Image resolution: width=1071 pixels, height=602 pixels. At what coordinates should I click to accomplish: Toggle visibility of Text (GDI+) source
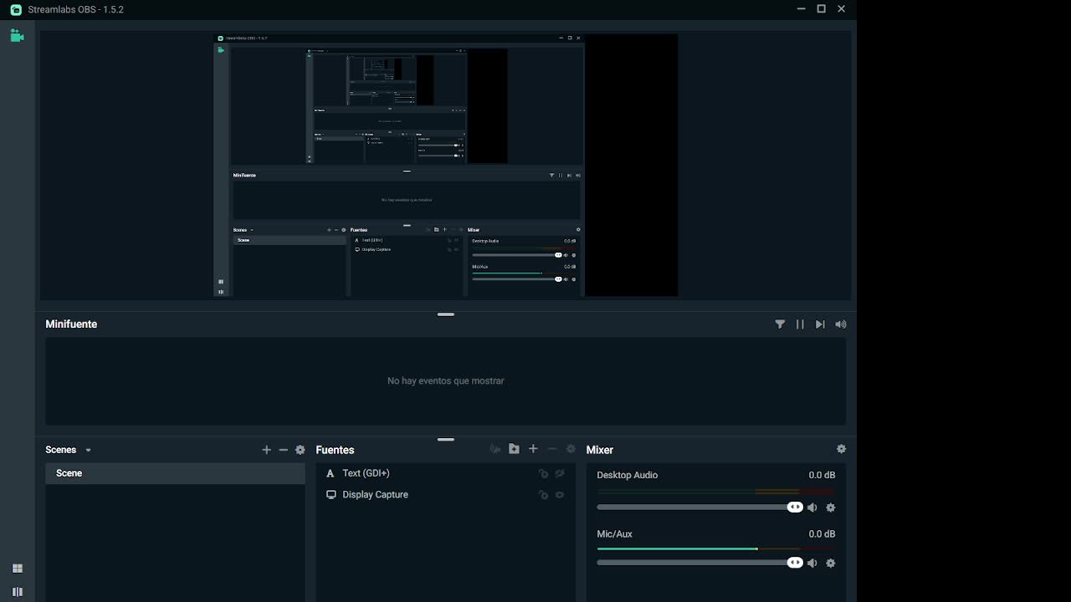(560, 473)
